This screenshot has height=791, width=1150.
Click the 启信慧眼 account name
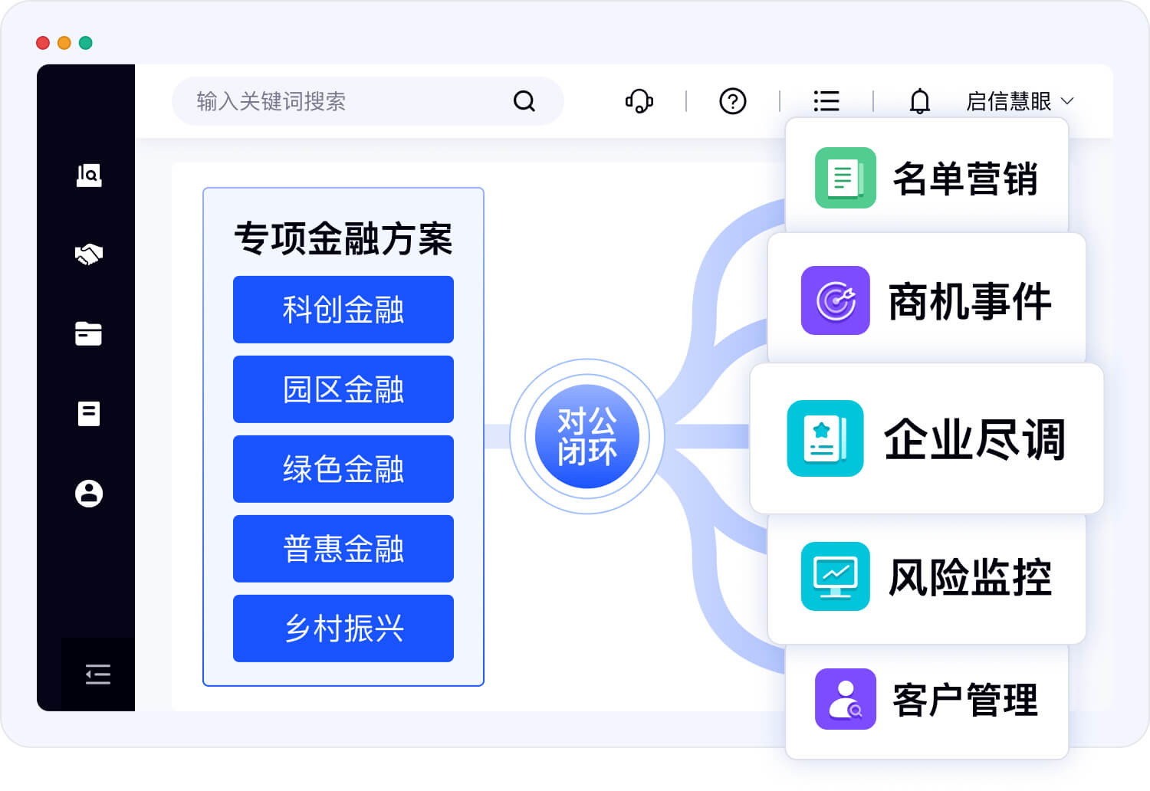(x=1009, y=101)
